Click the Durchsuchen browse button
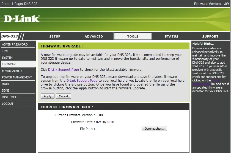The height and width of the screenshot is (153, 231). pyautogui.click(x=154, y=129)
